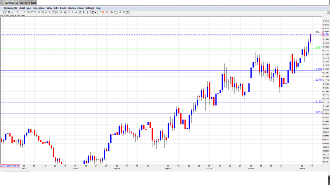Viewport: 330px width, 185px height.
Task: Toggle the crosshair cursor tool
Action: click(x=65, y=12)
